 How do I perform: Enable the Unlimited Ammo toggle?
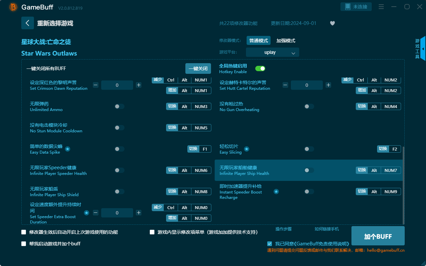[x=119, y=106]
